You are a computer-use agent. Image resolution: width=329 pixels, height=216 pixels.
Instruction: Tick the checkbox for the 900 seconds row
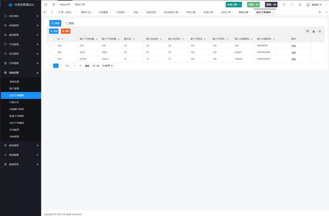[51, 59]
